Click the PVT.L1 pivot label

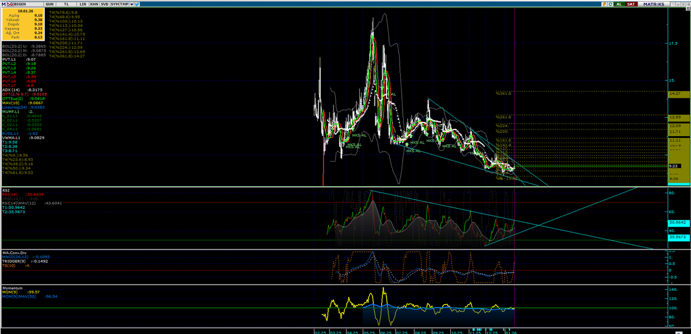pos(9,59)
